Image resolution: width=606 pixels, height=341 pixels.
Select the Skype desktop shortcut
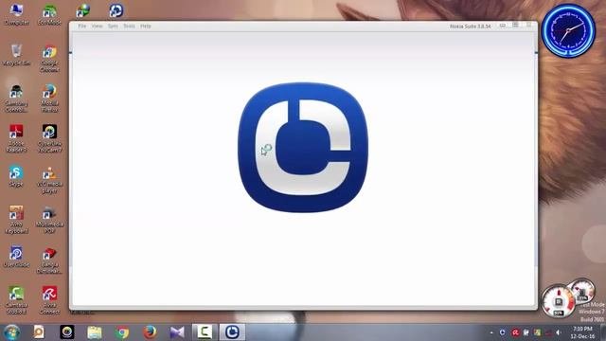click(16, 176)
